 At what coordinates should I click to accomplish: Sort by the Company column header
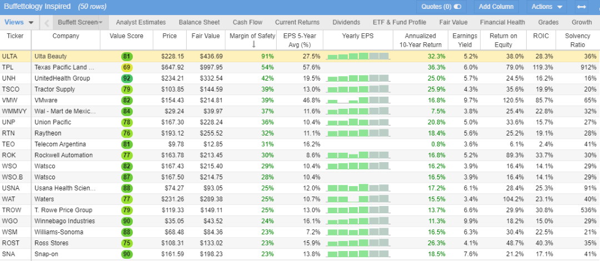66,36
